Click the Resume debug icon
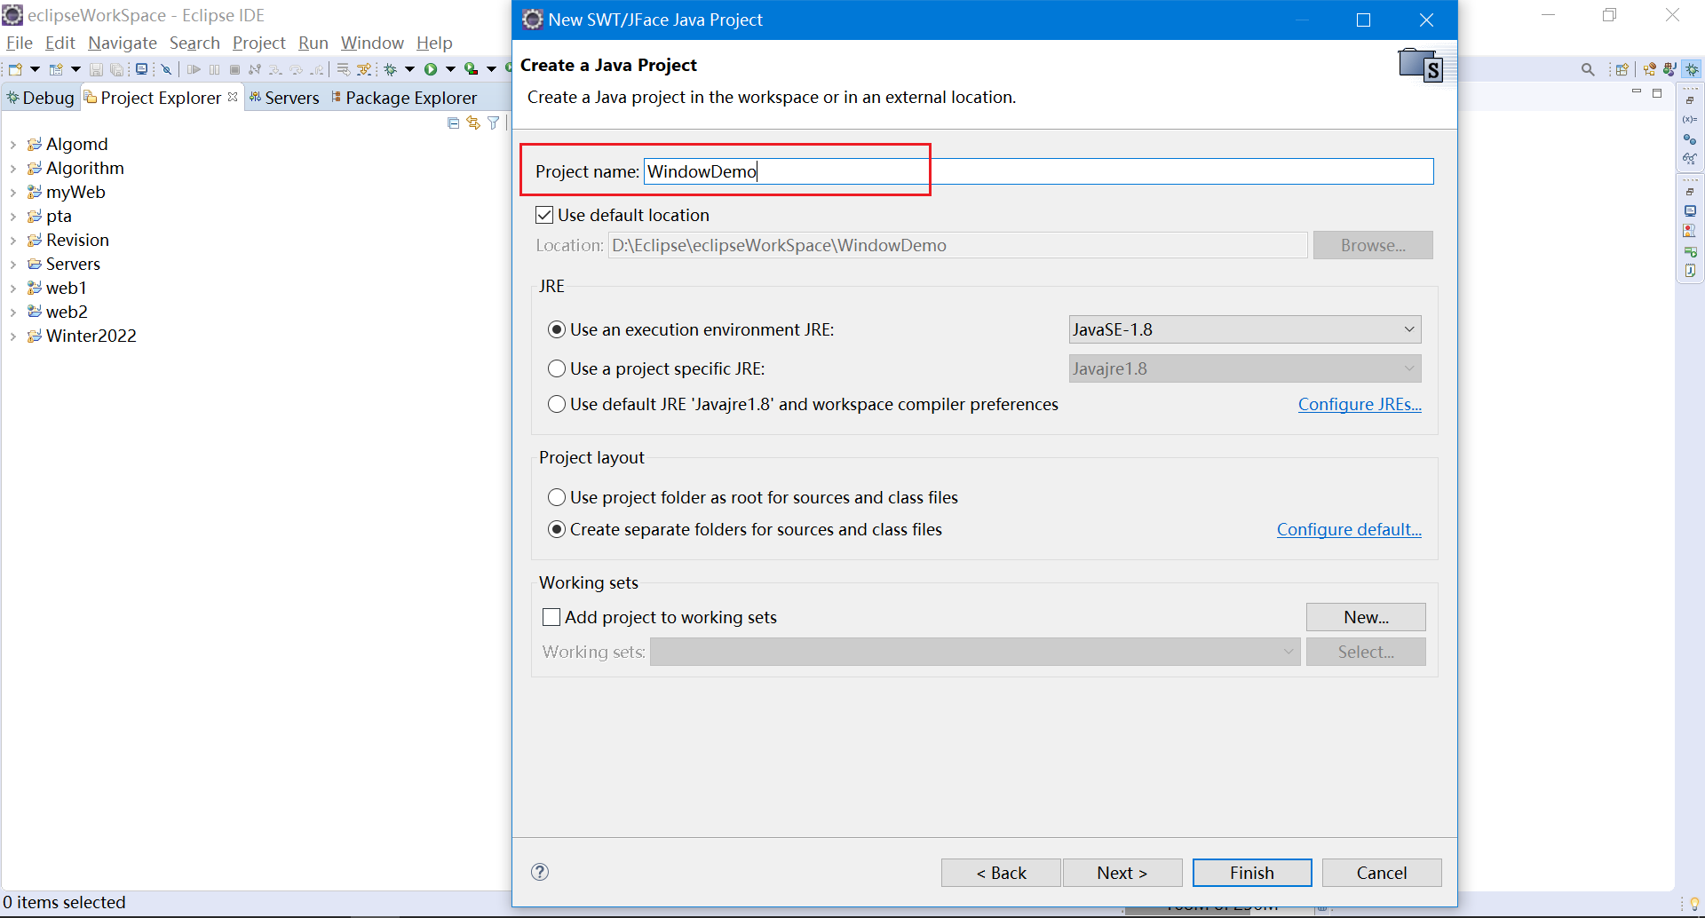1705x918 pixels. [194, 69]
